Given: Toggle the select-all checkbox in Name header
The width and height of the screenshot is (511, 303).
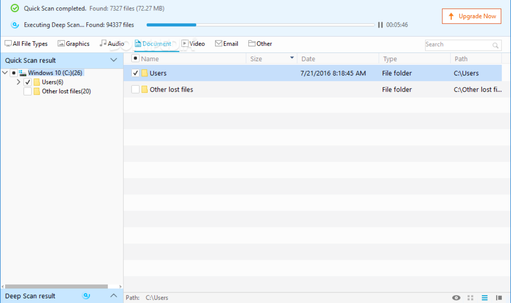Looking at the screenshot, I should tap(135, 59).
